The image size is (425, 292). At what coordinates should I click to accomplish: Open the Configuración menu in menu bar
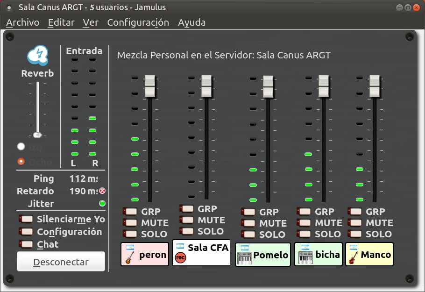pos(138,22)
